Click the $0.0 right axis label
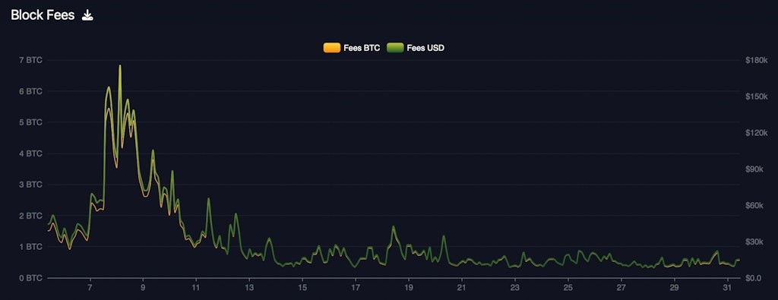 coord(752,278)
